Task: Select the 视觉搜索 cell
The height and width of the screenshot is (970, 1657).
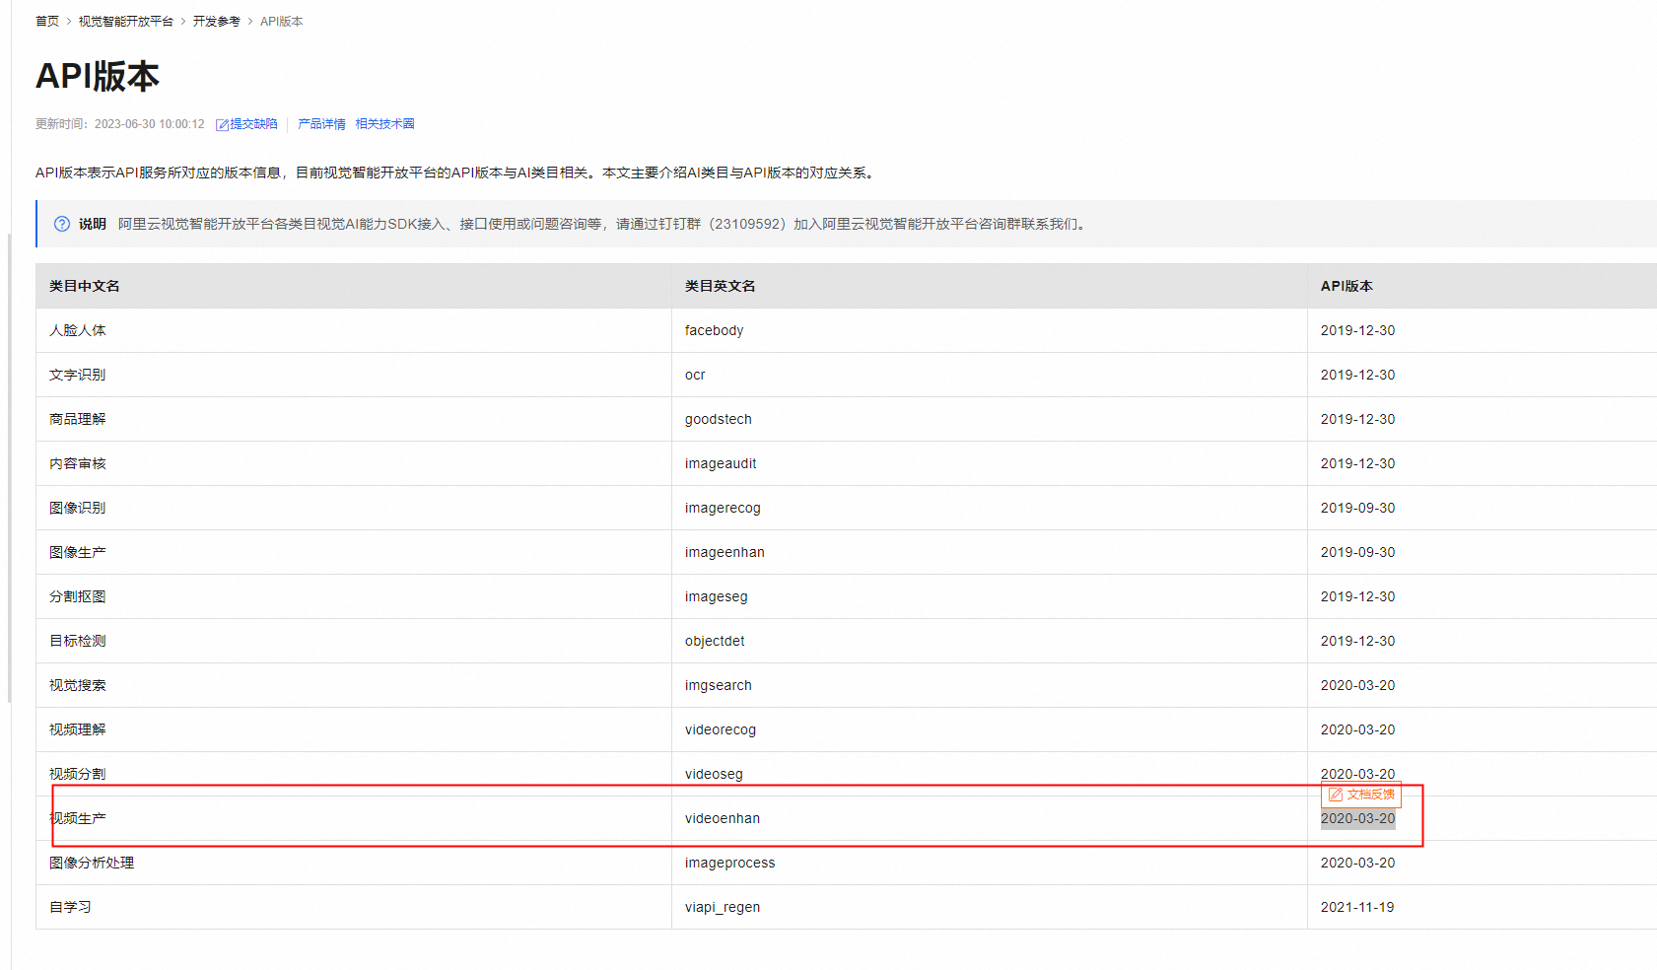Action: (x=354, y=685)
